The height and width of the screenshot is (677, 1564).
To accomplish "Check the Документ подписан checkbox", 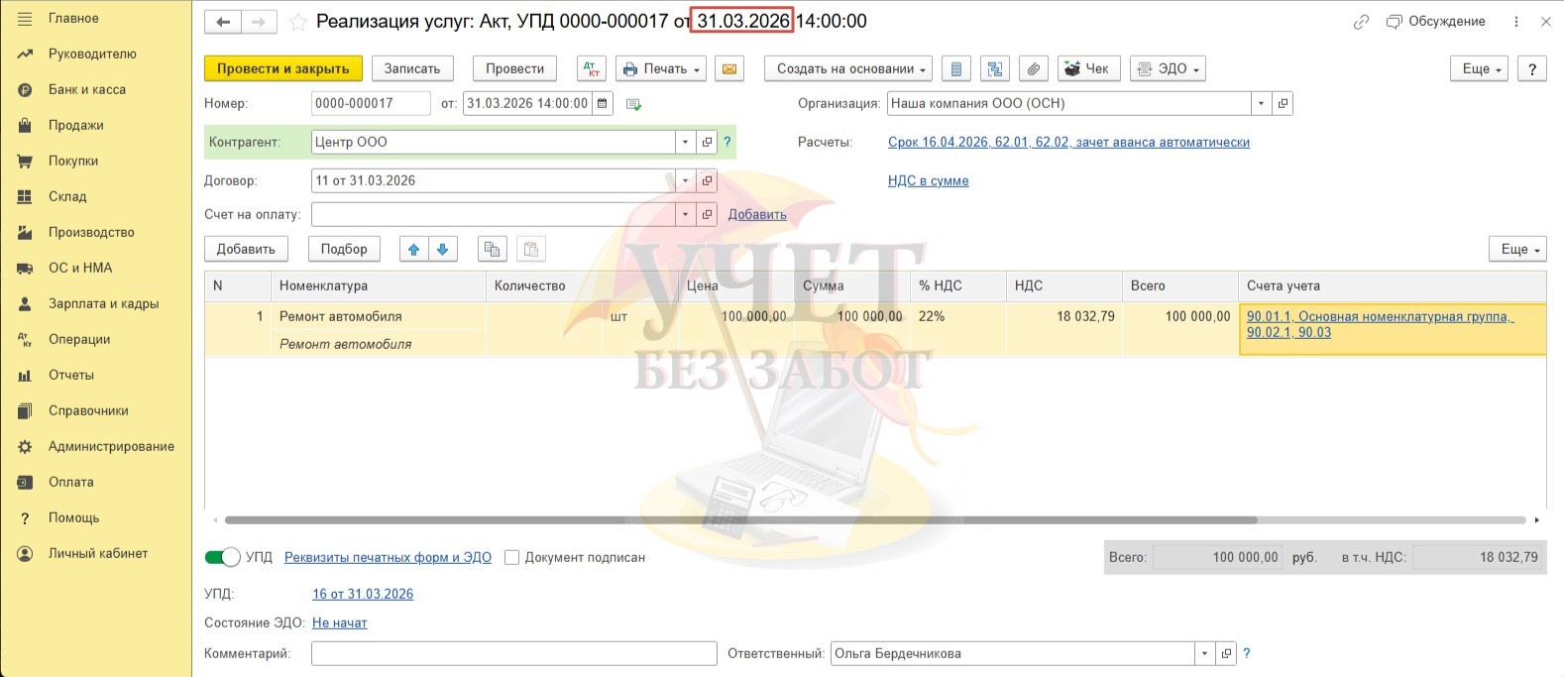I will (511, 557).
